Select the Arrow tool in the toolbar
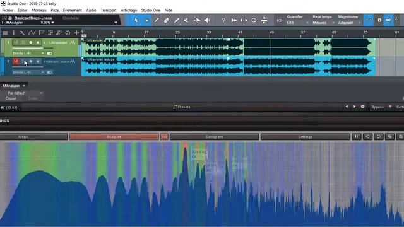The image size is (404, 227). click(136, 20)
